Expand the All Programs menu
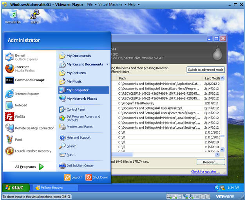 [29, 167]
